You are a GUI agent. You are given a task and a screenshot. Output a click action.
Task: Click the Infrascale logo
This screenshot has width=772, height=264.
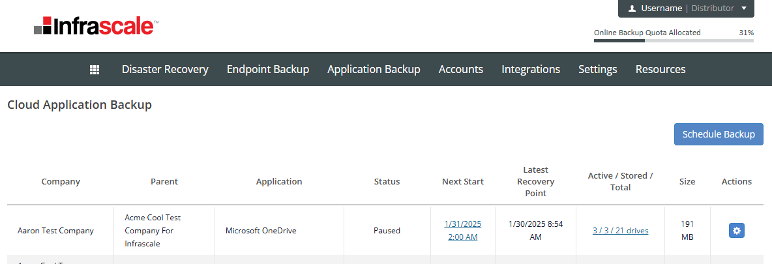96,26
